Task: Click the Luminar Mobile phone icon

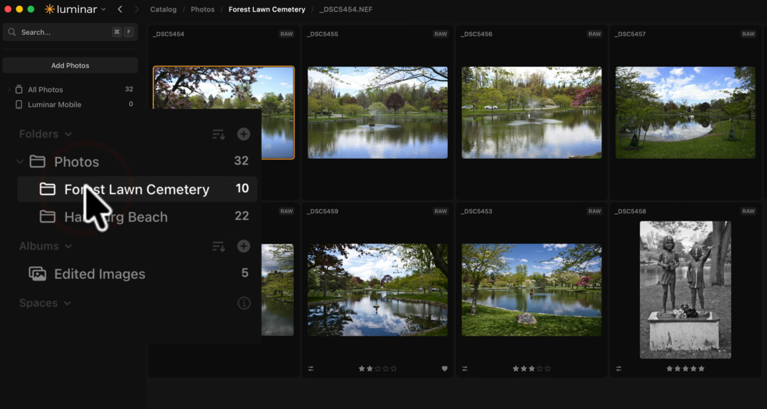Action: (19, 104)
